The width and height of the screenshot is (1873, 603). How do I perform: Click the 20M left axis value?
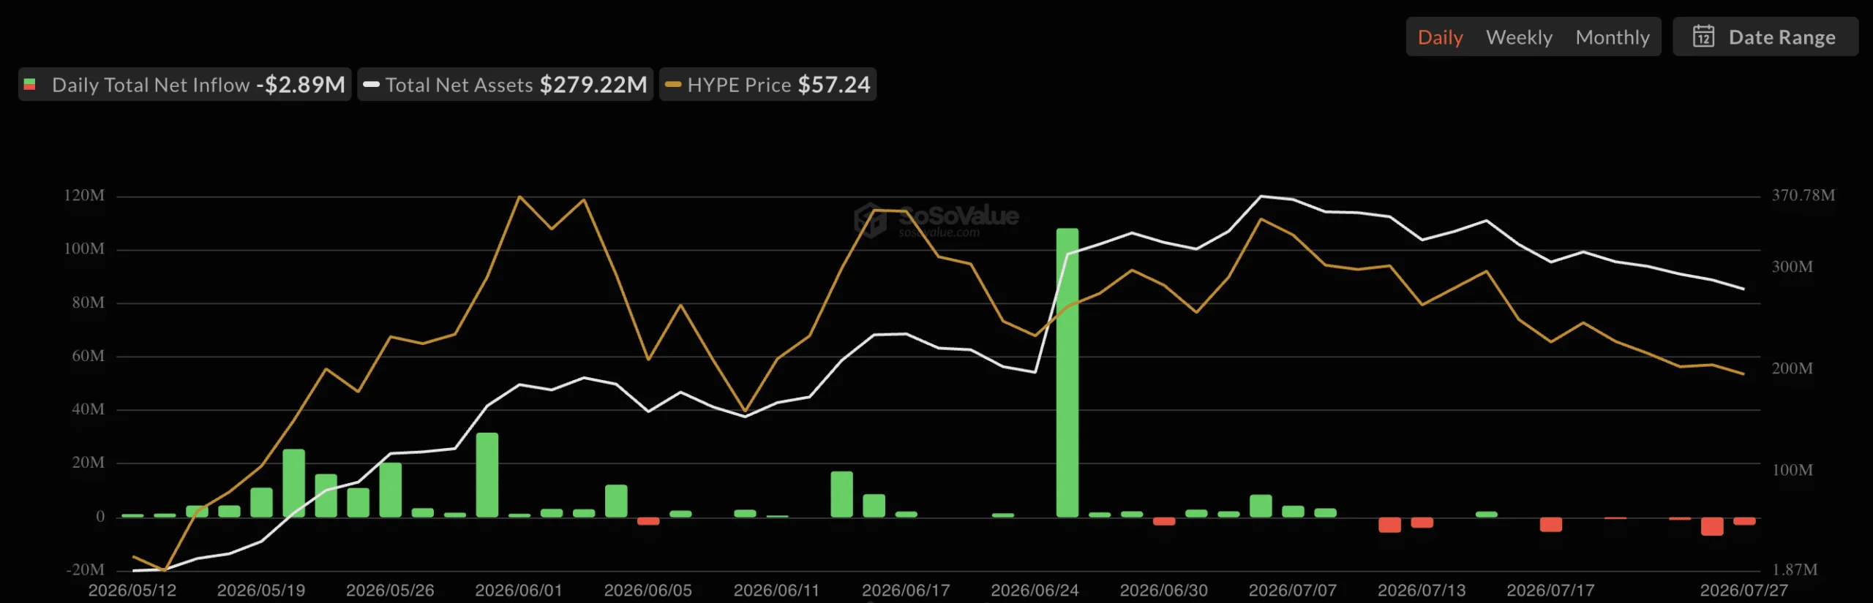pyautogui.click(x=88, y=463)
